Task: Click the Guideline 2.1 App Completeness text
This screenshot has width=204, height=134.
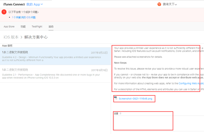Action: 51,76
